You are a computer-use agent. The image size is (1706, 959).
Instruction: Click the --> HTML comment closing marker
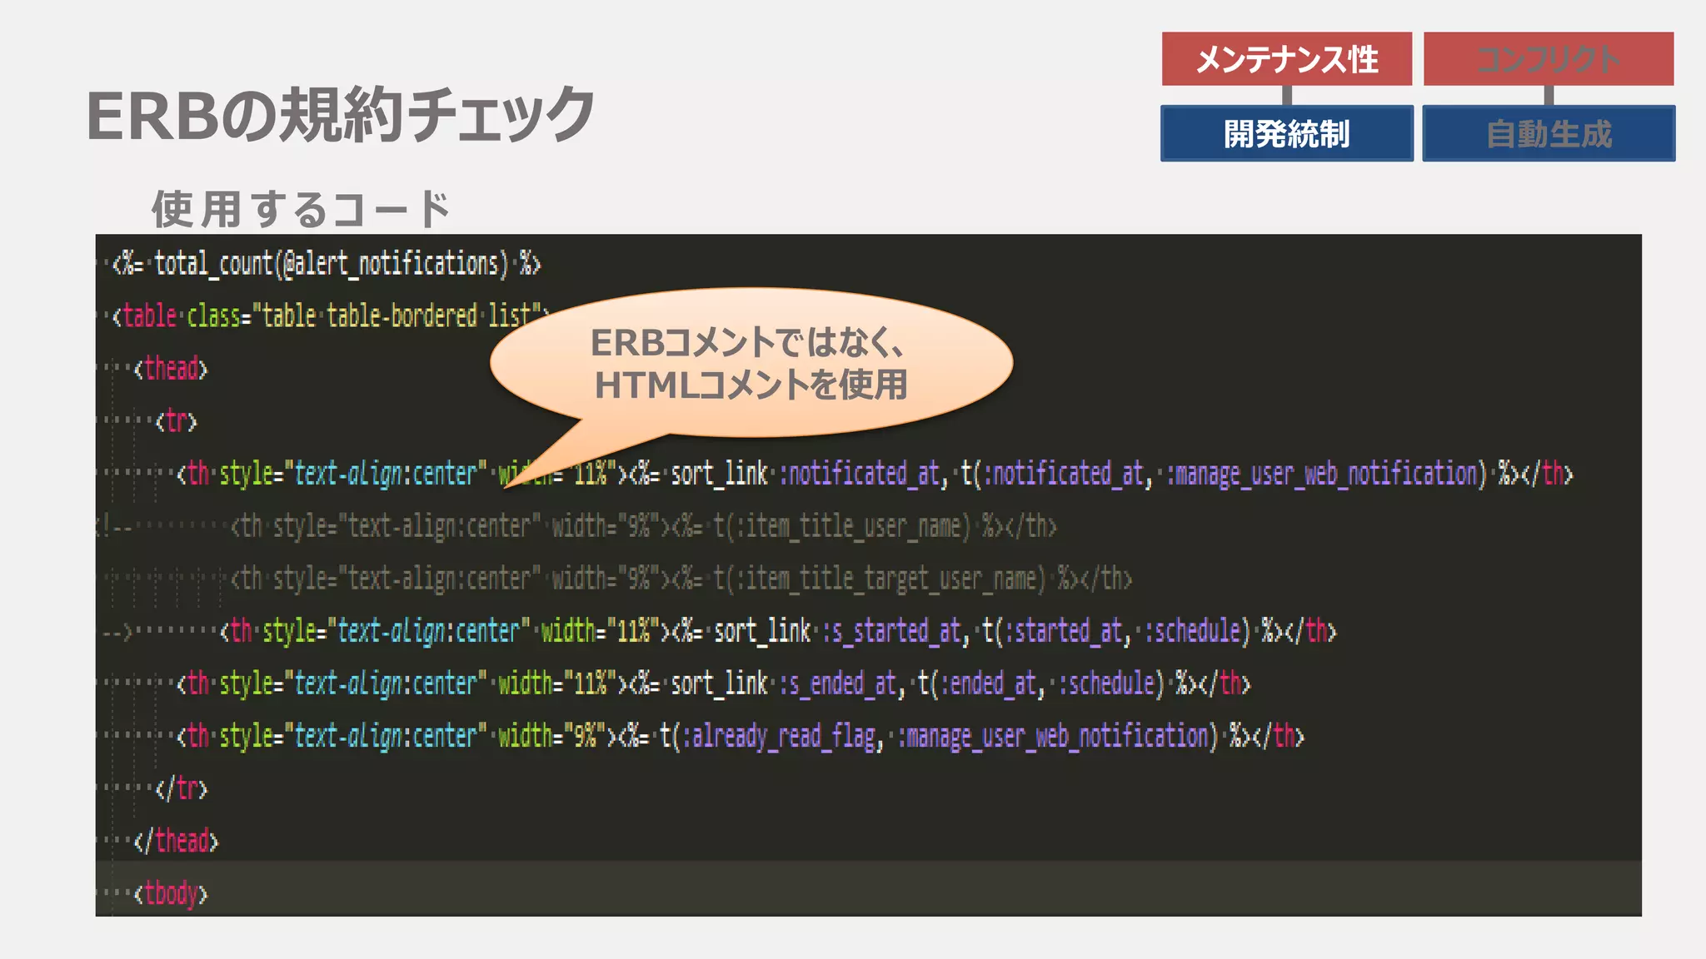click(x=117, y=632)
